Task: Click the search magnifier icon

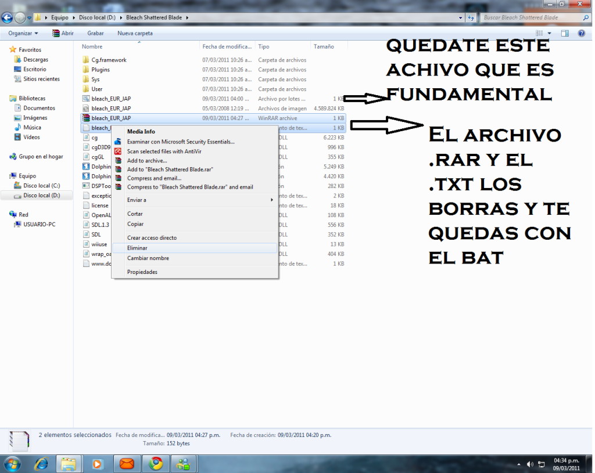Action: tap(586, 17)
